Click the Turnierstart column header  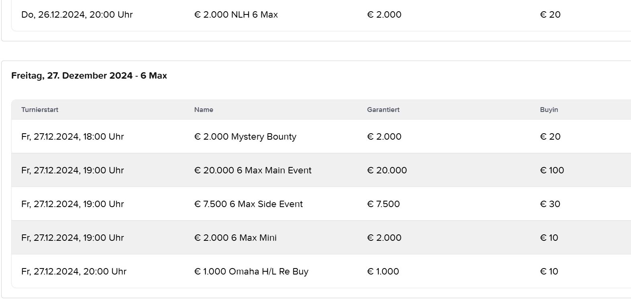pos(40,110)
